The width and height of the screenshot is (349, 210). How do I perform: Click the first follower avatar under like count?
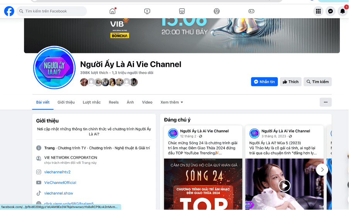point(84,82)
